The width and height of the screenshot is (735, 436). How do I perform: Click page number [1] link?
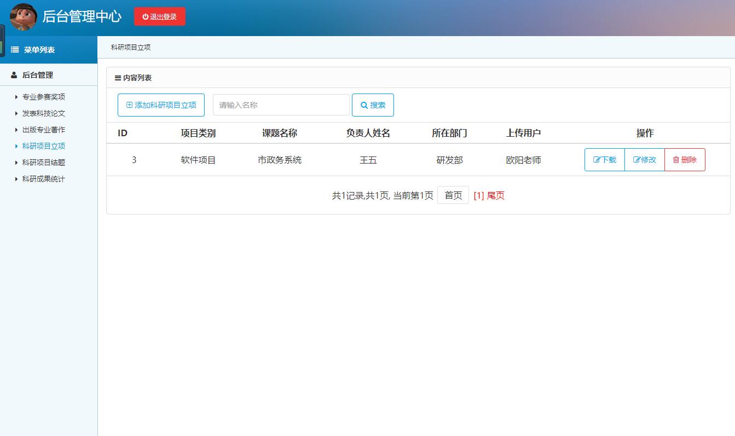pos(478,195)
